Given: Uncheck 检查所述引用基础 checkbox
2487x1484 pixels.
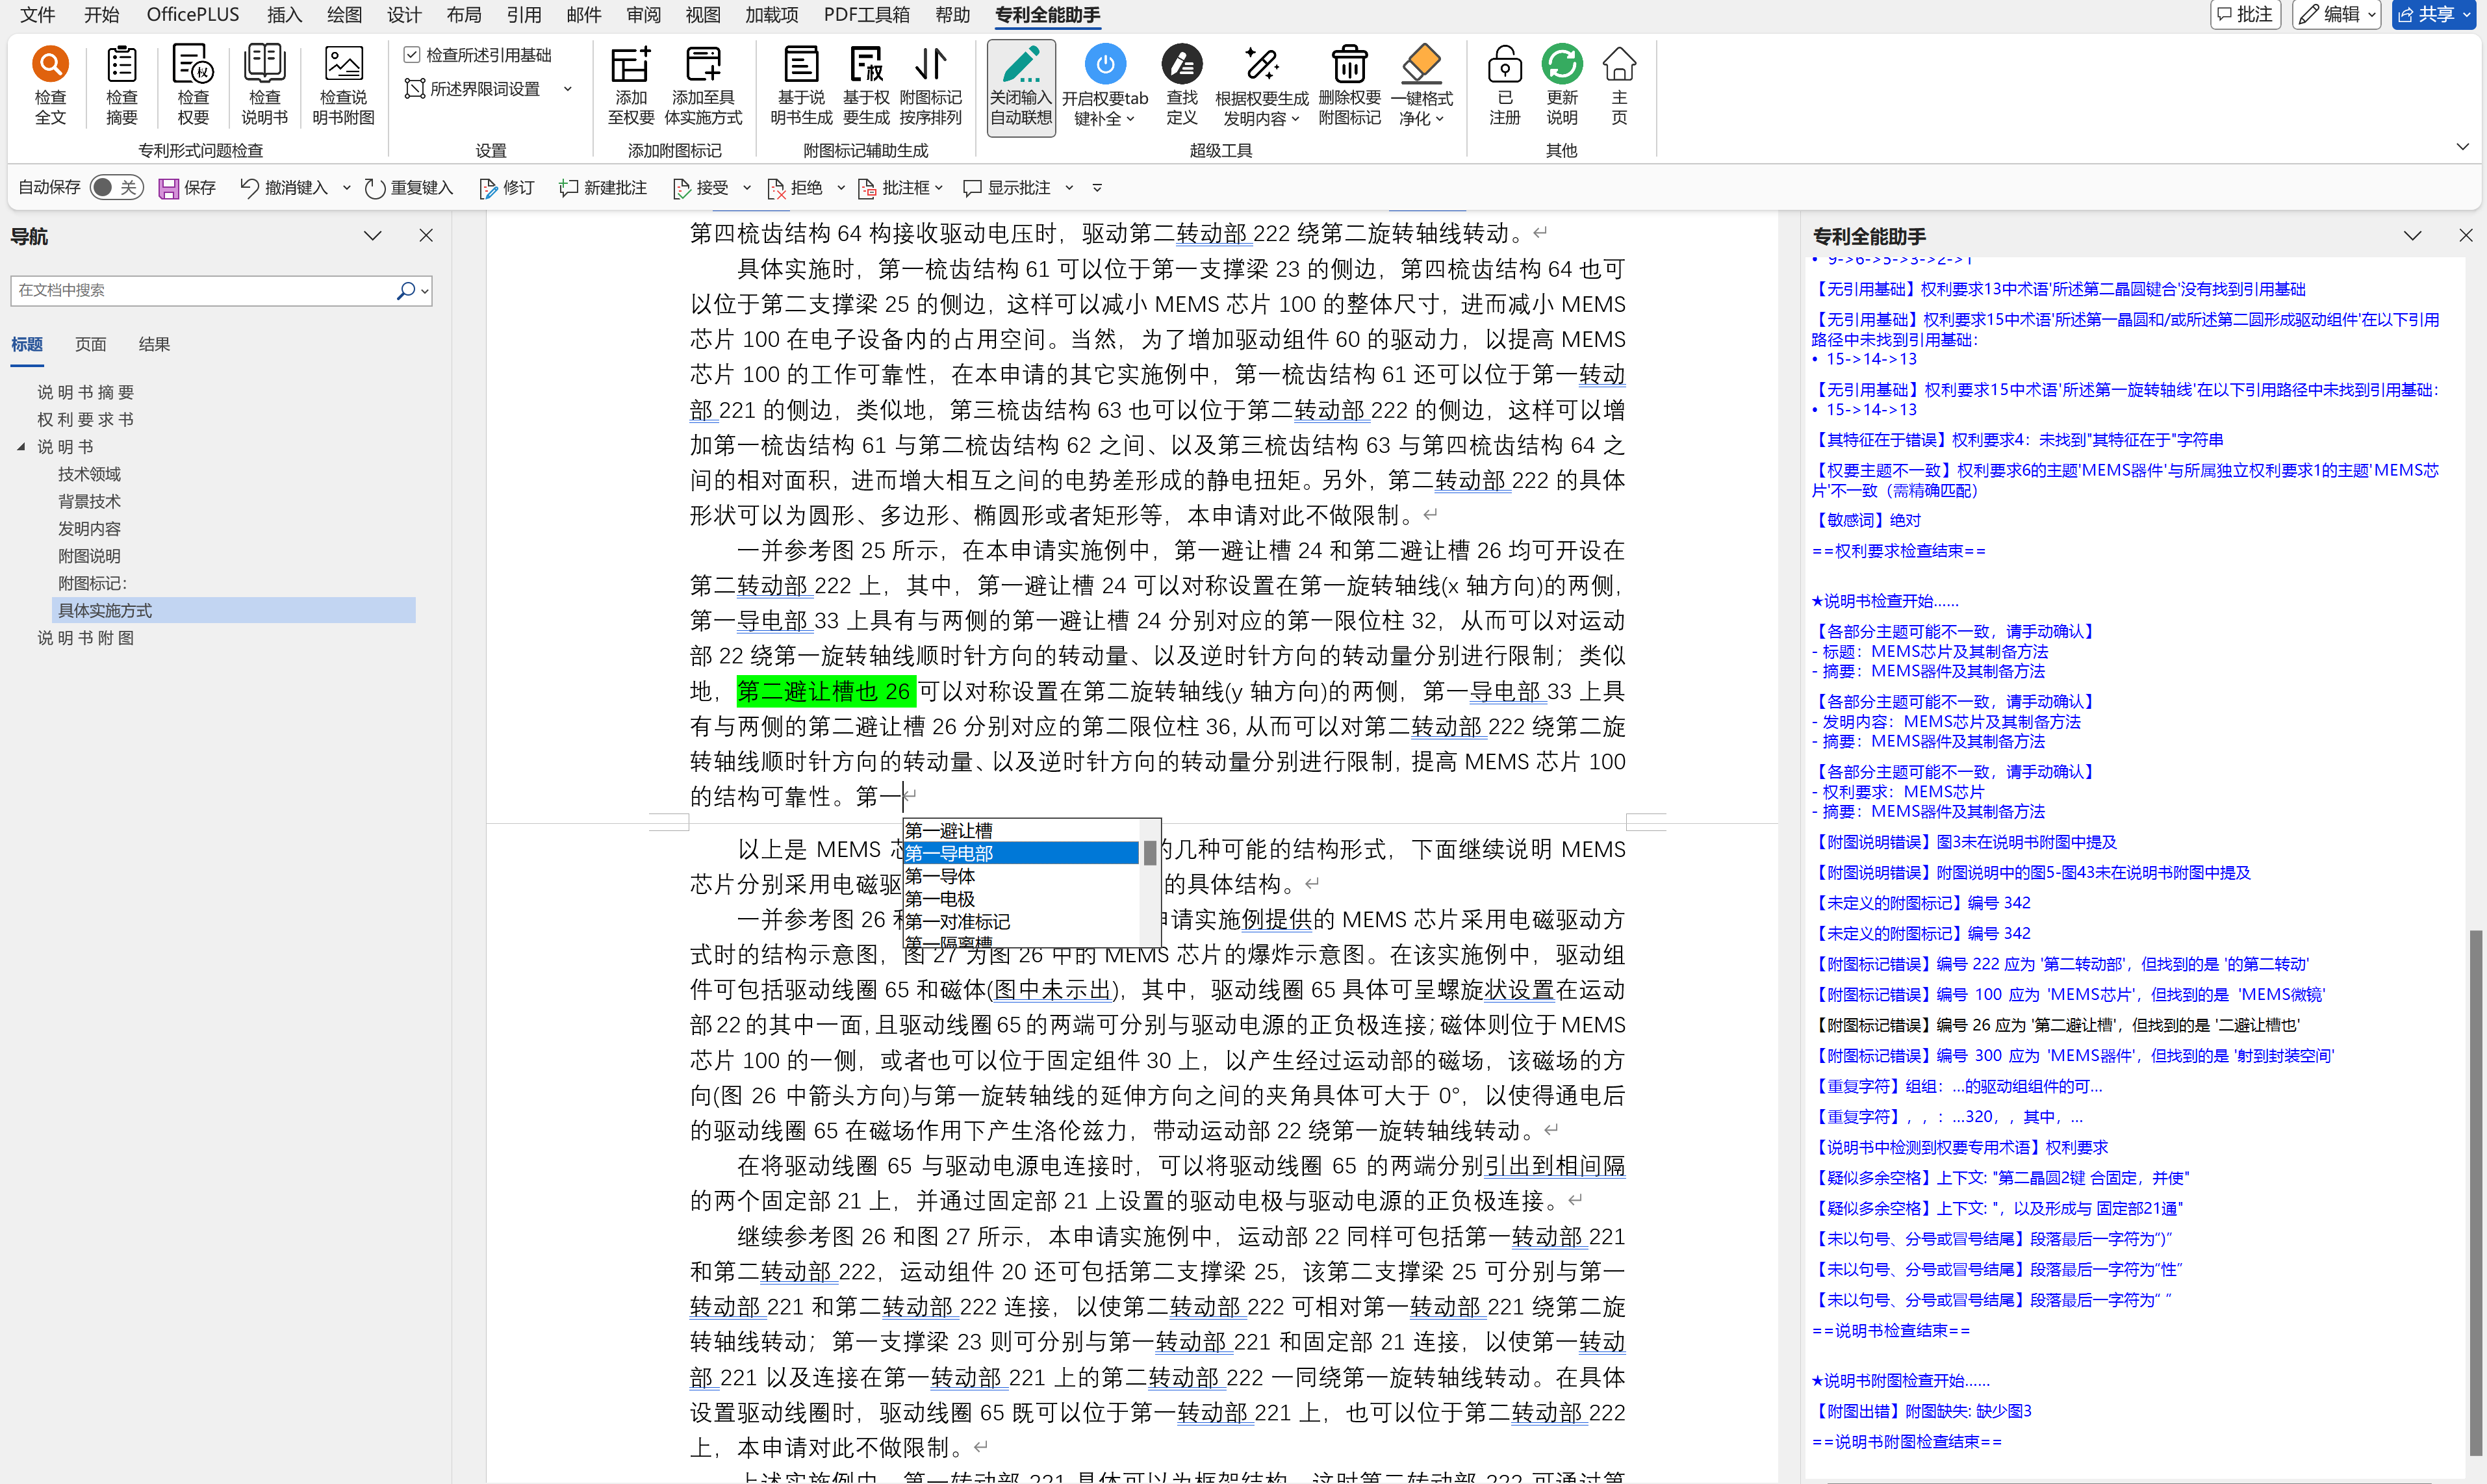Looking at the screenshot, I should [412, 55].
